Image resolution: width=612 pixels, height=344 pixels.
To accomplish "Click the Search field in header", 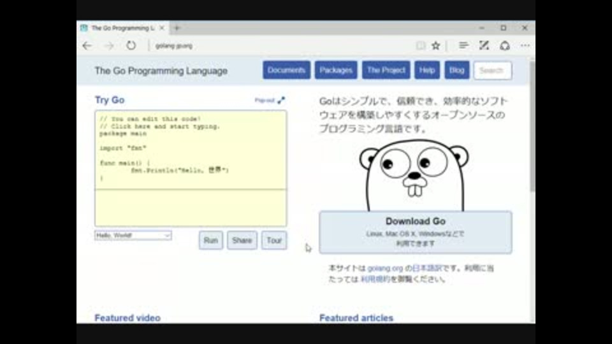I will [x=493, y=71].
